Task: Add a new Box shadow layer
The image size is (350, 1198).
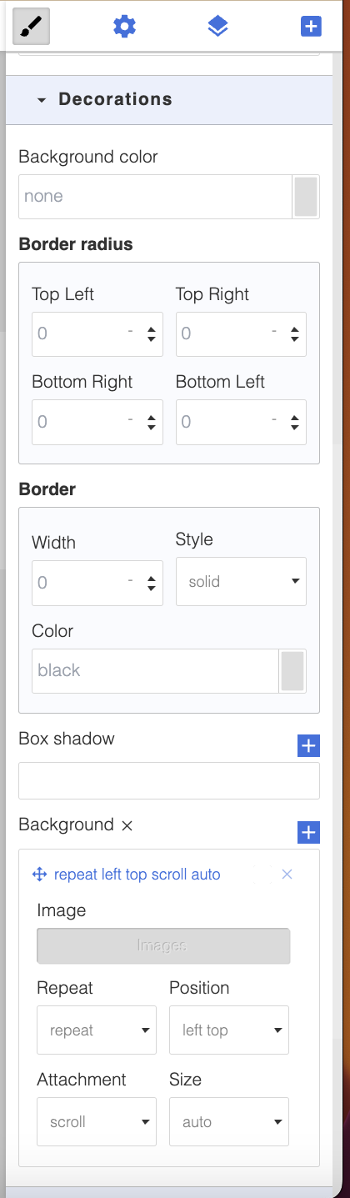Action: [308, 745]
